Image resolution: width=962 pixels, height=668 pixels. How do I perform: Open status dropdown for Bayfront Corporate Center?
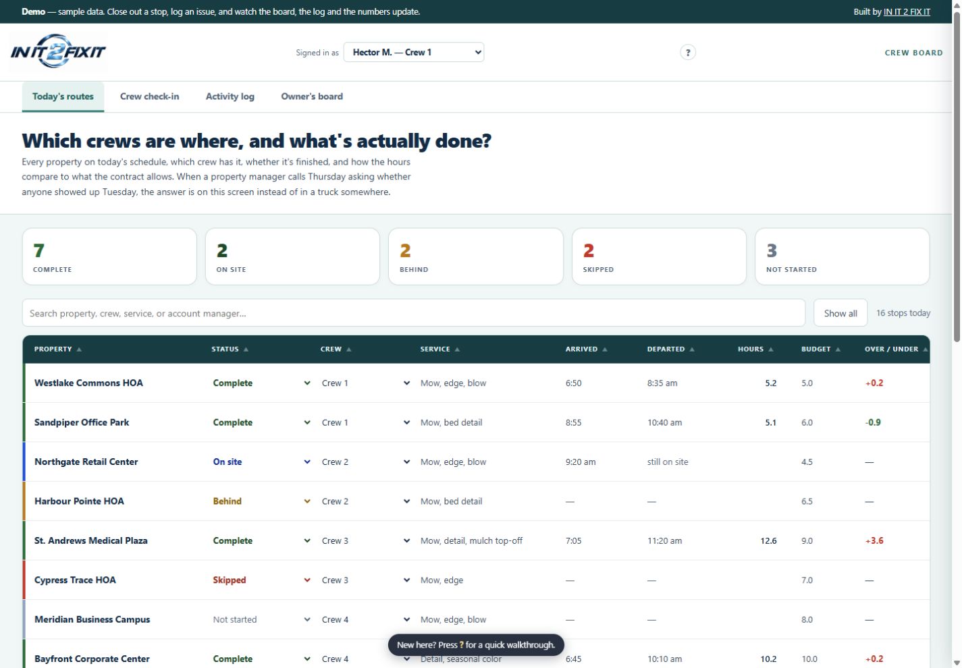[262, 659]
